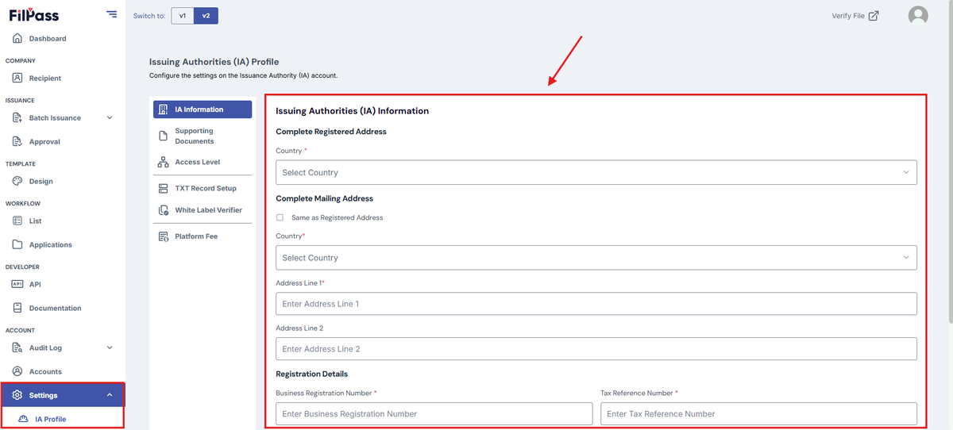Click the Accounts user icon

pyautogui.click(x=17, y=371)
